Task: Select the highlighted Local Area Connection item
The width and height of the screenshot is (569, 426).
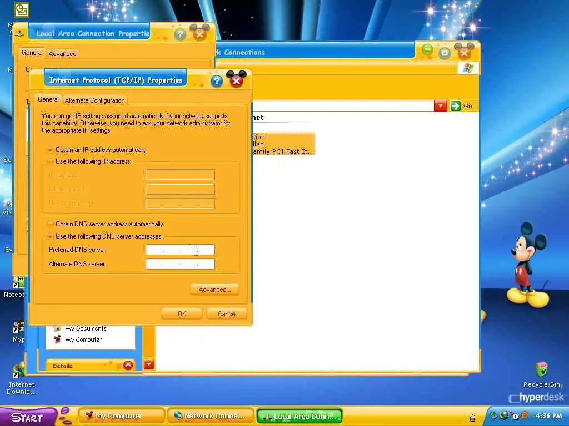Action: click(283, 144)
